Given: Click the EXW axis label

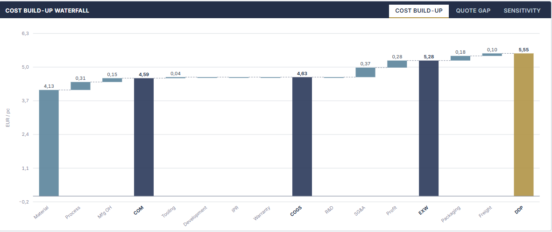Looking at the screenshot, I should click(424, 210).
